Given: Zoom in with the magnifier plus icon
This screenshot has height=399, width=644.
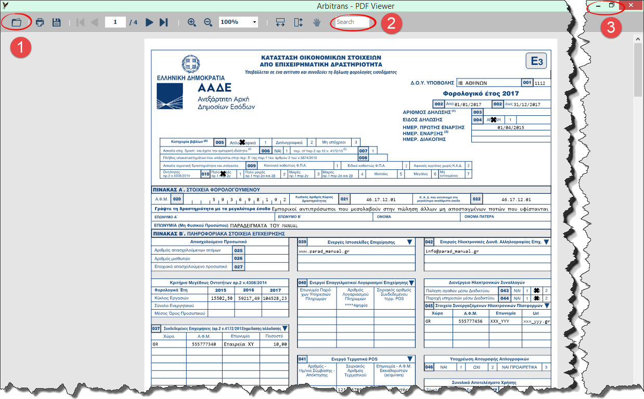Looking at the screenshot, I should pos(191,22).
